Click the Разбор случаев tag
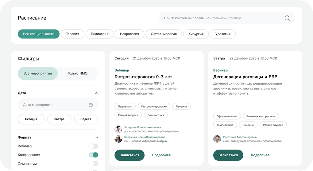Screen dimensions: 313x171 (x=273, y=125)
